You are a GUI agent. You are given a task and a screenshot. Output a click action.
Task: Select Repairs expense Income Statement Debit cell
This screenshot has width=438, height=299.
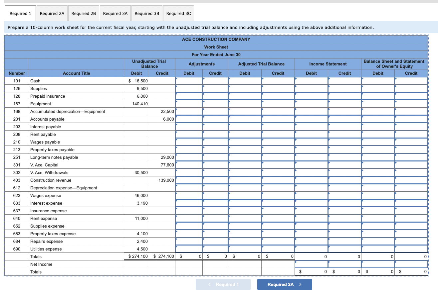pyautogui.click(x=311, y=241)
